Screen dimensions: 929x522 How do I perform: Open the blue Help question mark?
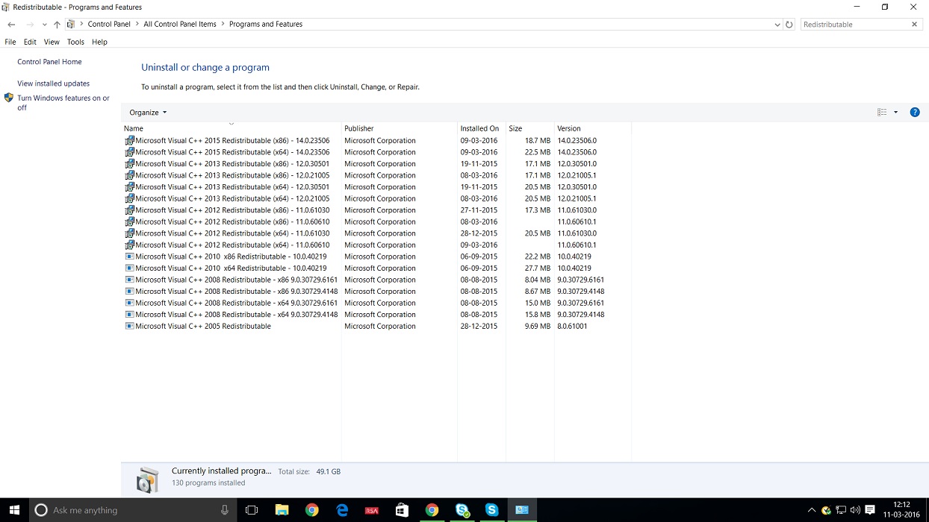915,113
